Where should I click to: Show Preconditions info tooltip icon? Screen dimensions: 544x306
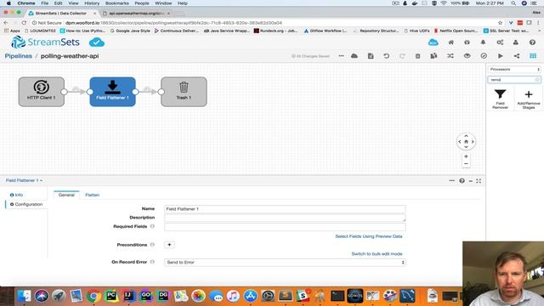pyautogui.click(x=152, y=245)
